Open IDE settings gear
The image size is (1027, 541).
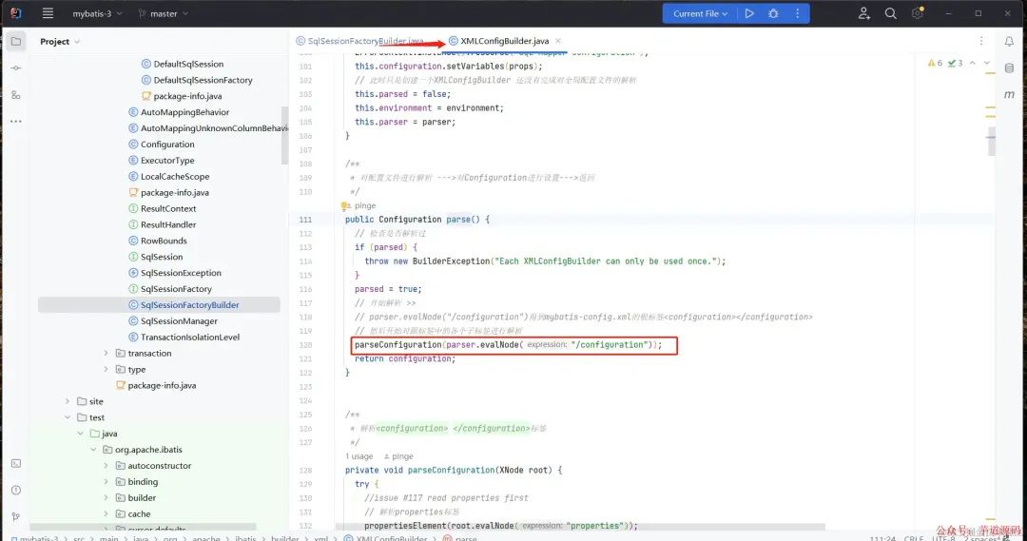coord(918,13)
